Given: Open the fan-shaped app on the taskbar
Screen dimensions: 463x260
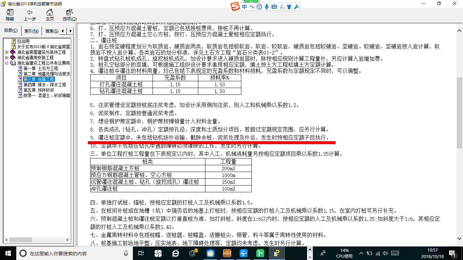Looking at the screenshot, I should pos(158,253).
